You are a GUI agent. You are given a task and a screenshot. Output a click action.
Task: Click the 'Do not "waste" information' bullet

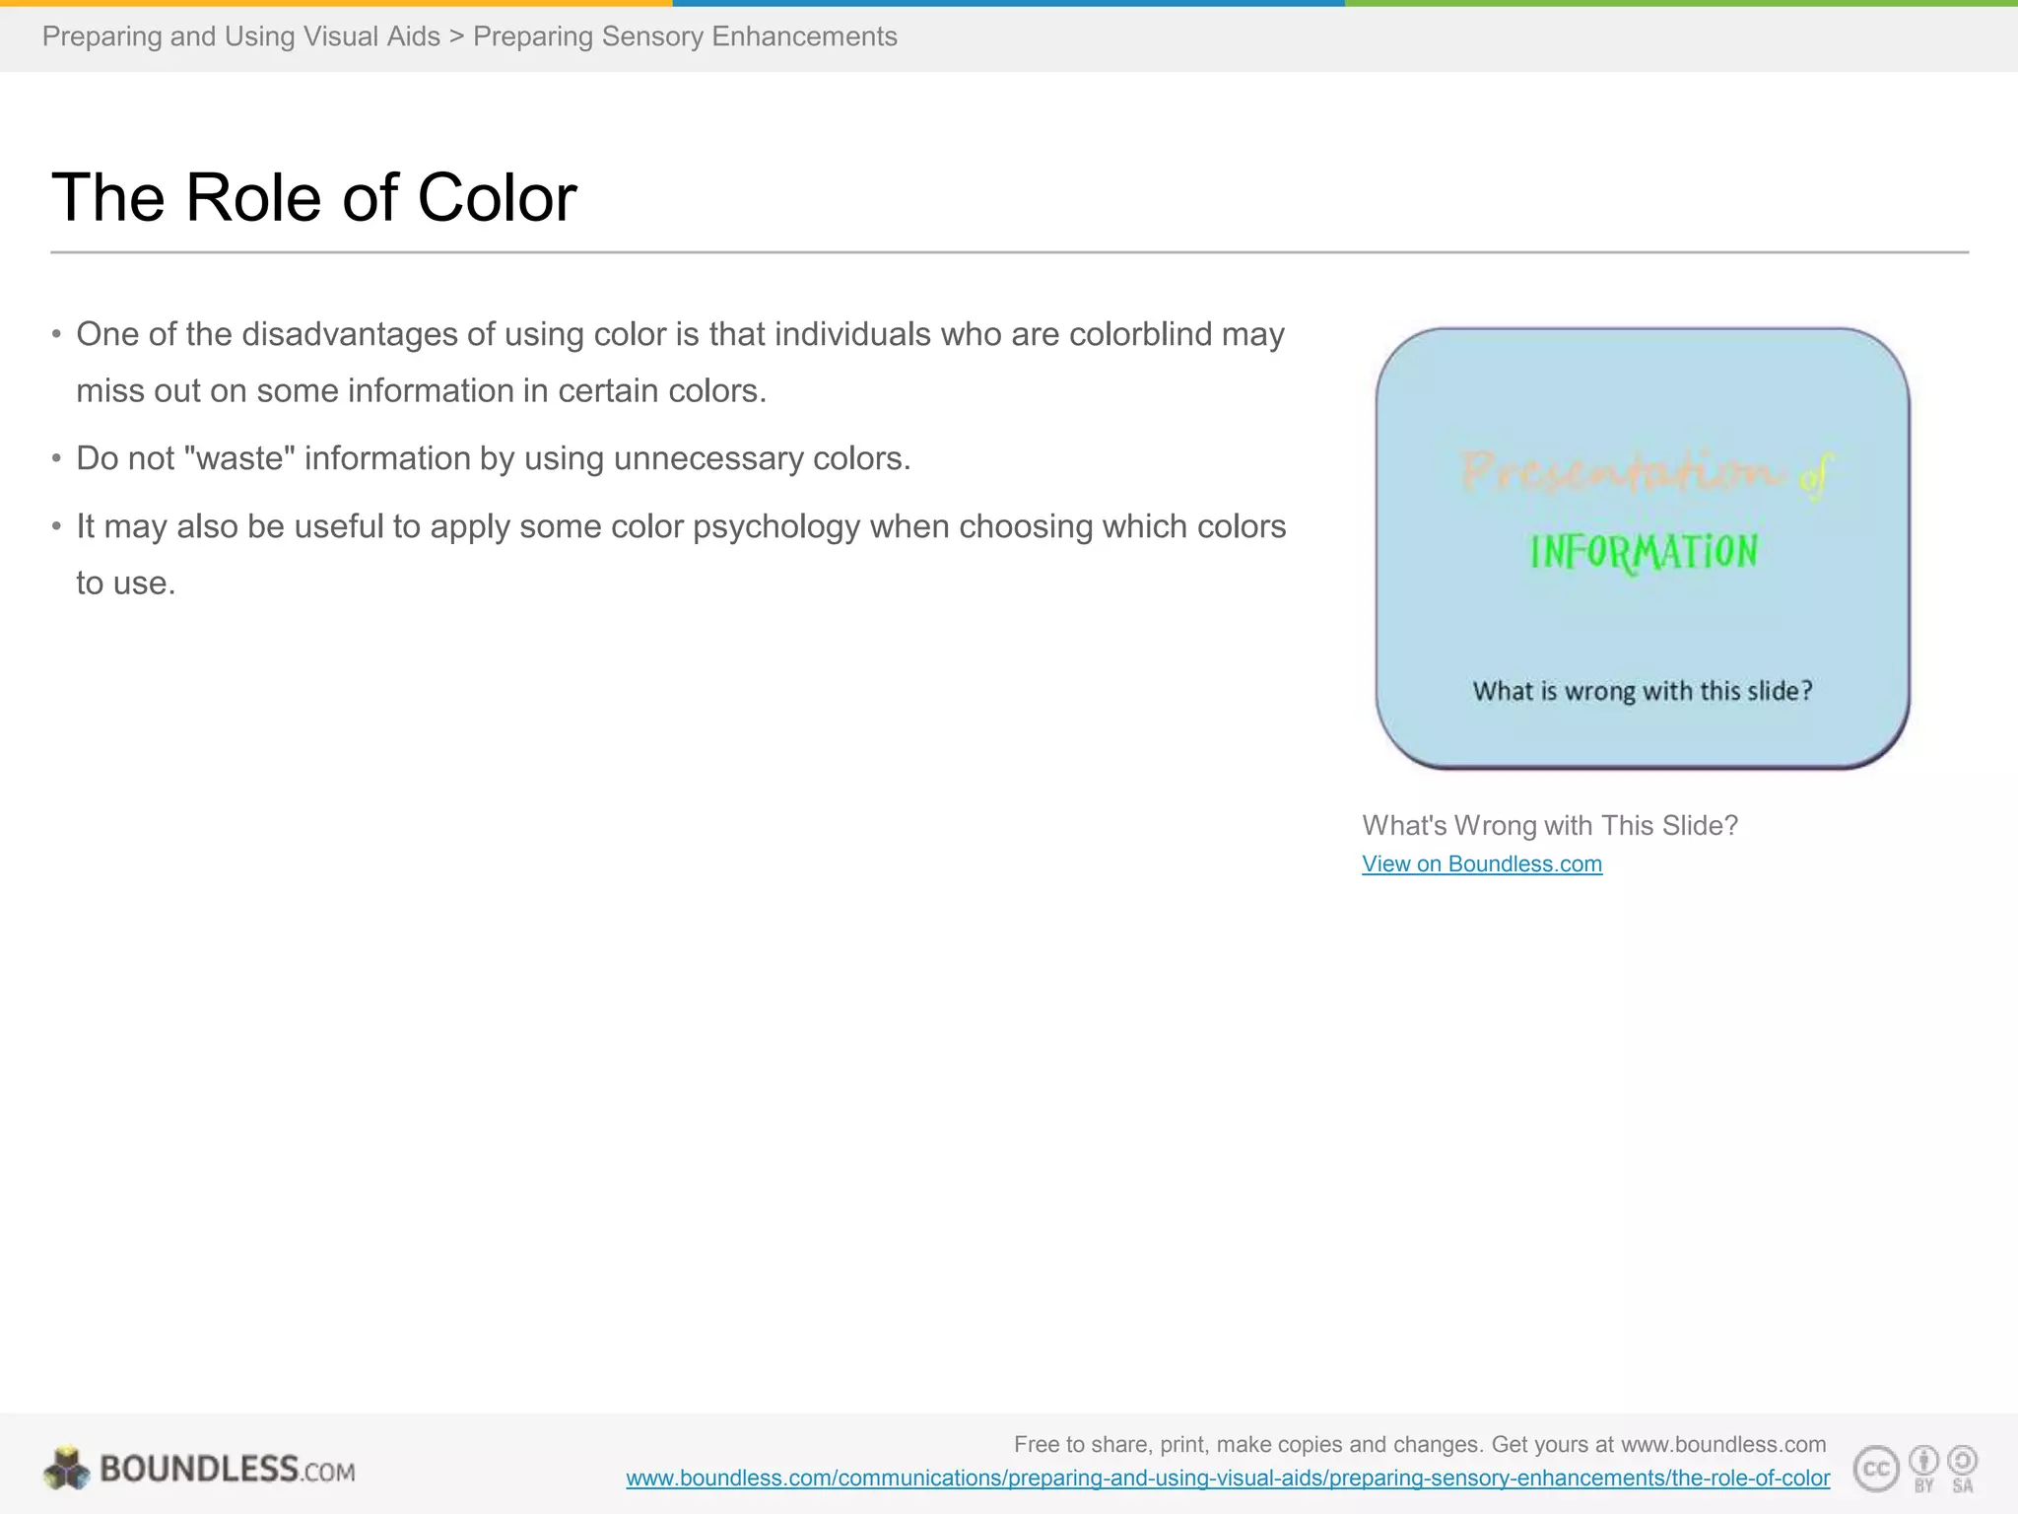pos(494,458)
